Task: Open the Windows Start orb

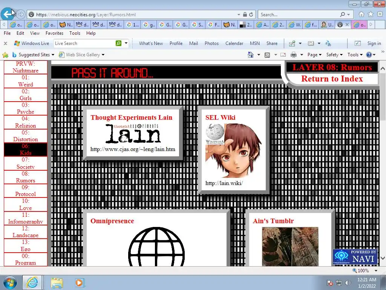Action: point(10,282)
